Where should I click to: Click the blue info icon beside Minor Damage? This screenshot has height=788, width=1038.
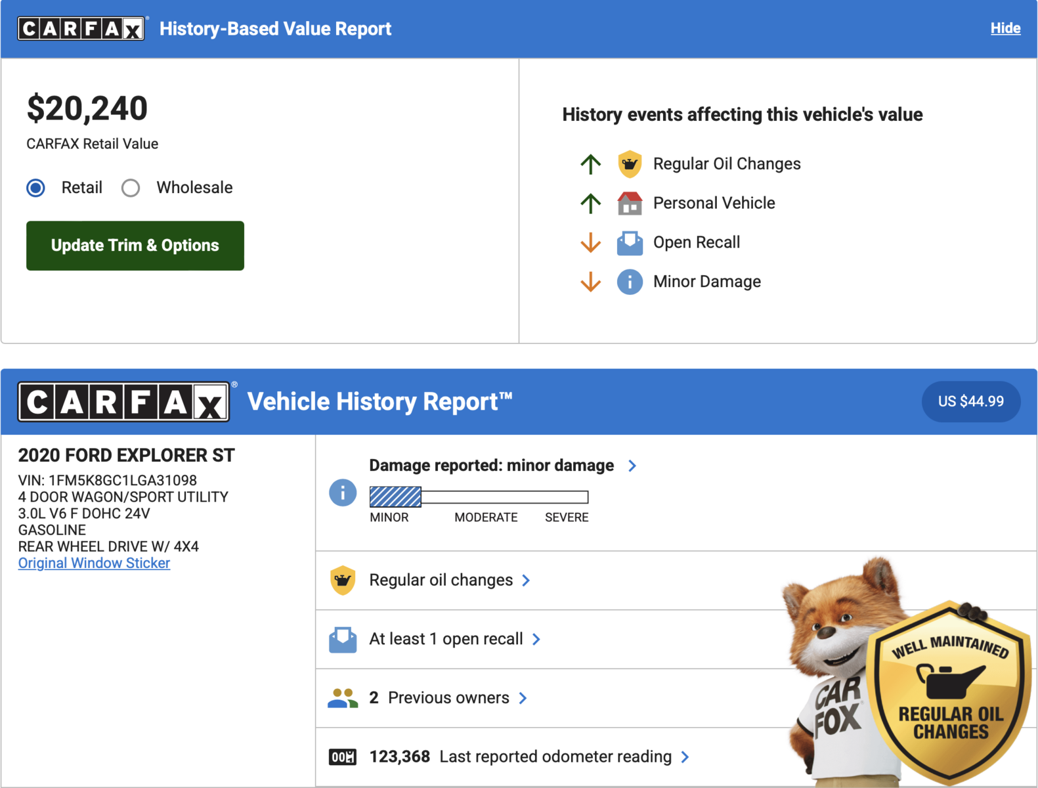629,282
